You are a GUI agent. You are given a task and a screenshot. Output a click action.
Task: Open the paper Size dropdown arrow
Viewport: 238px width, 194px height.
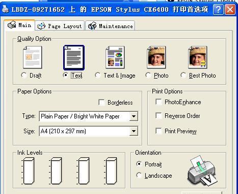(134, 131)
